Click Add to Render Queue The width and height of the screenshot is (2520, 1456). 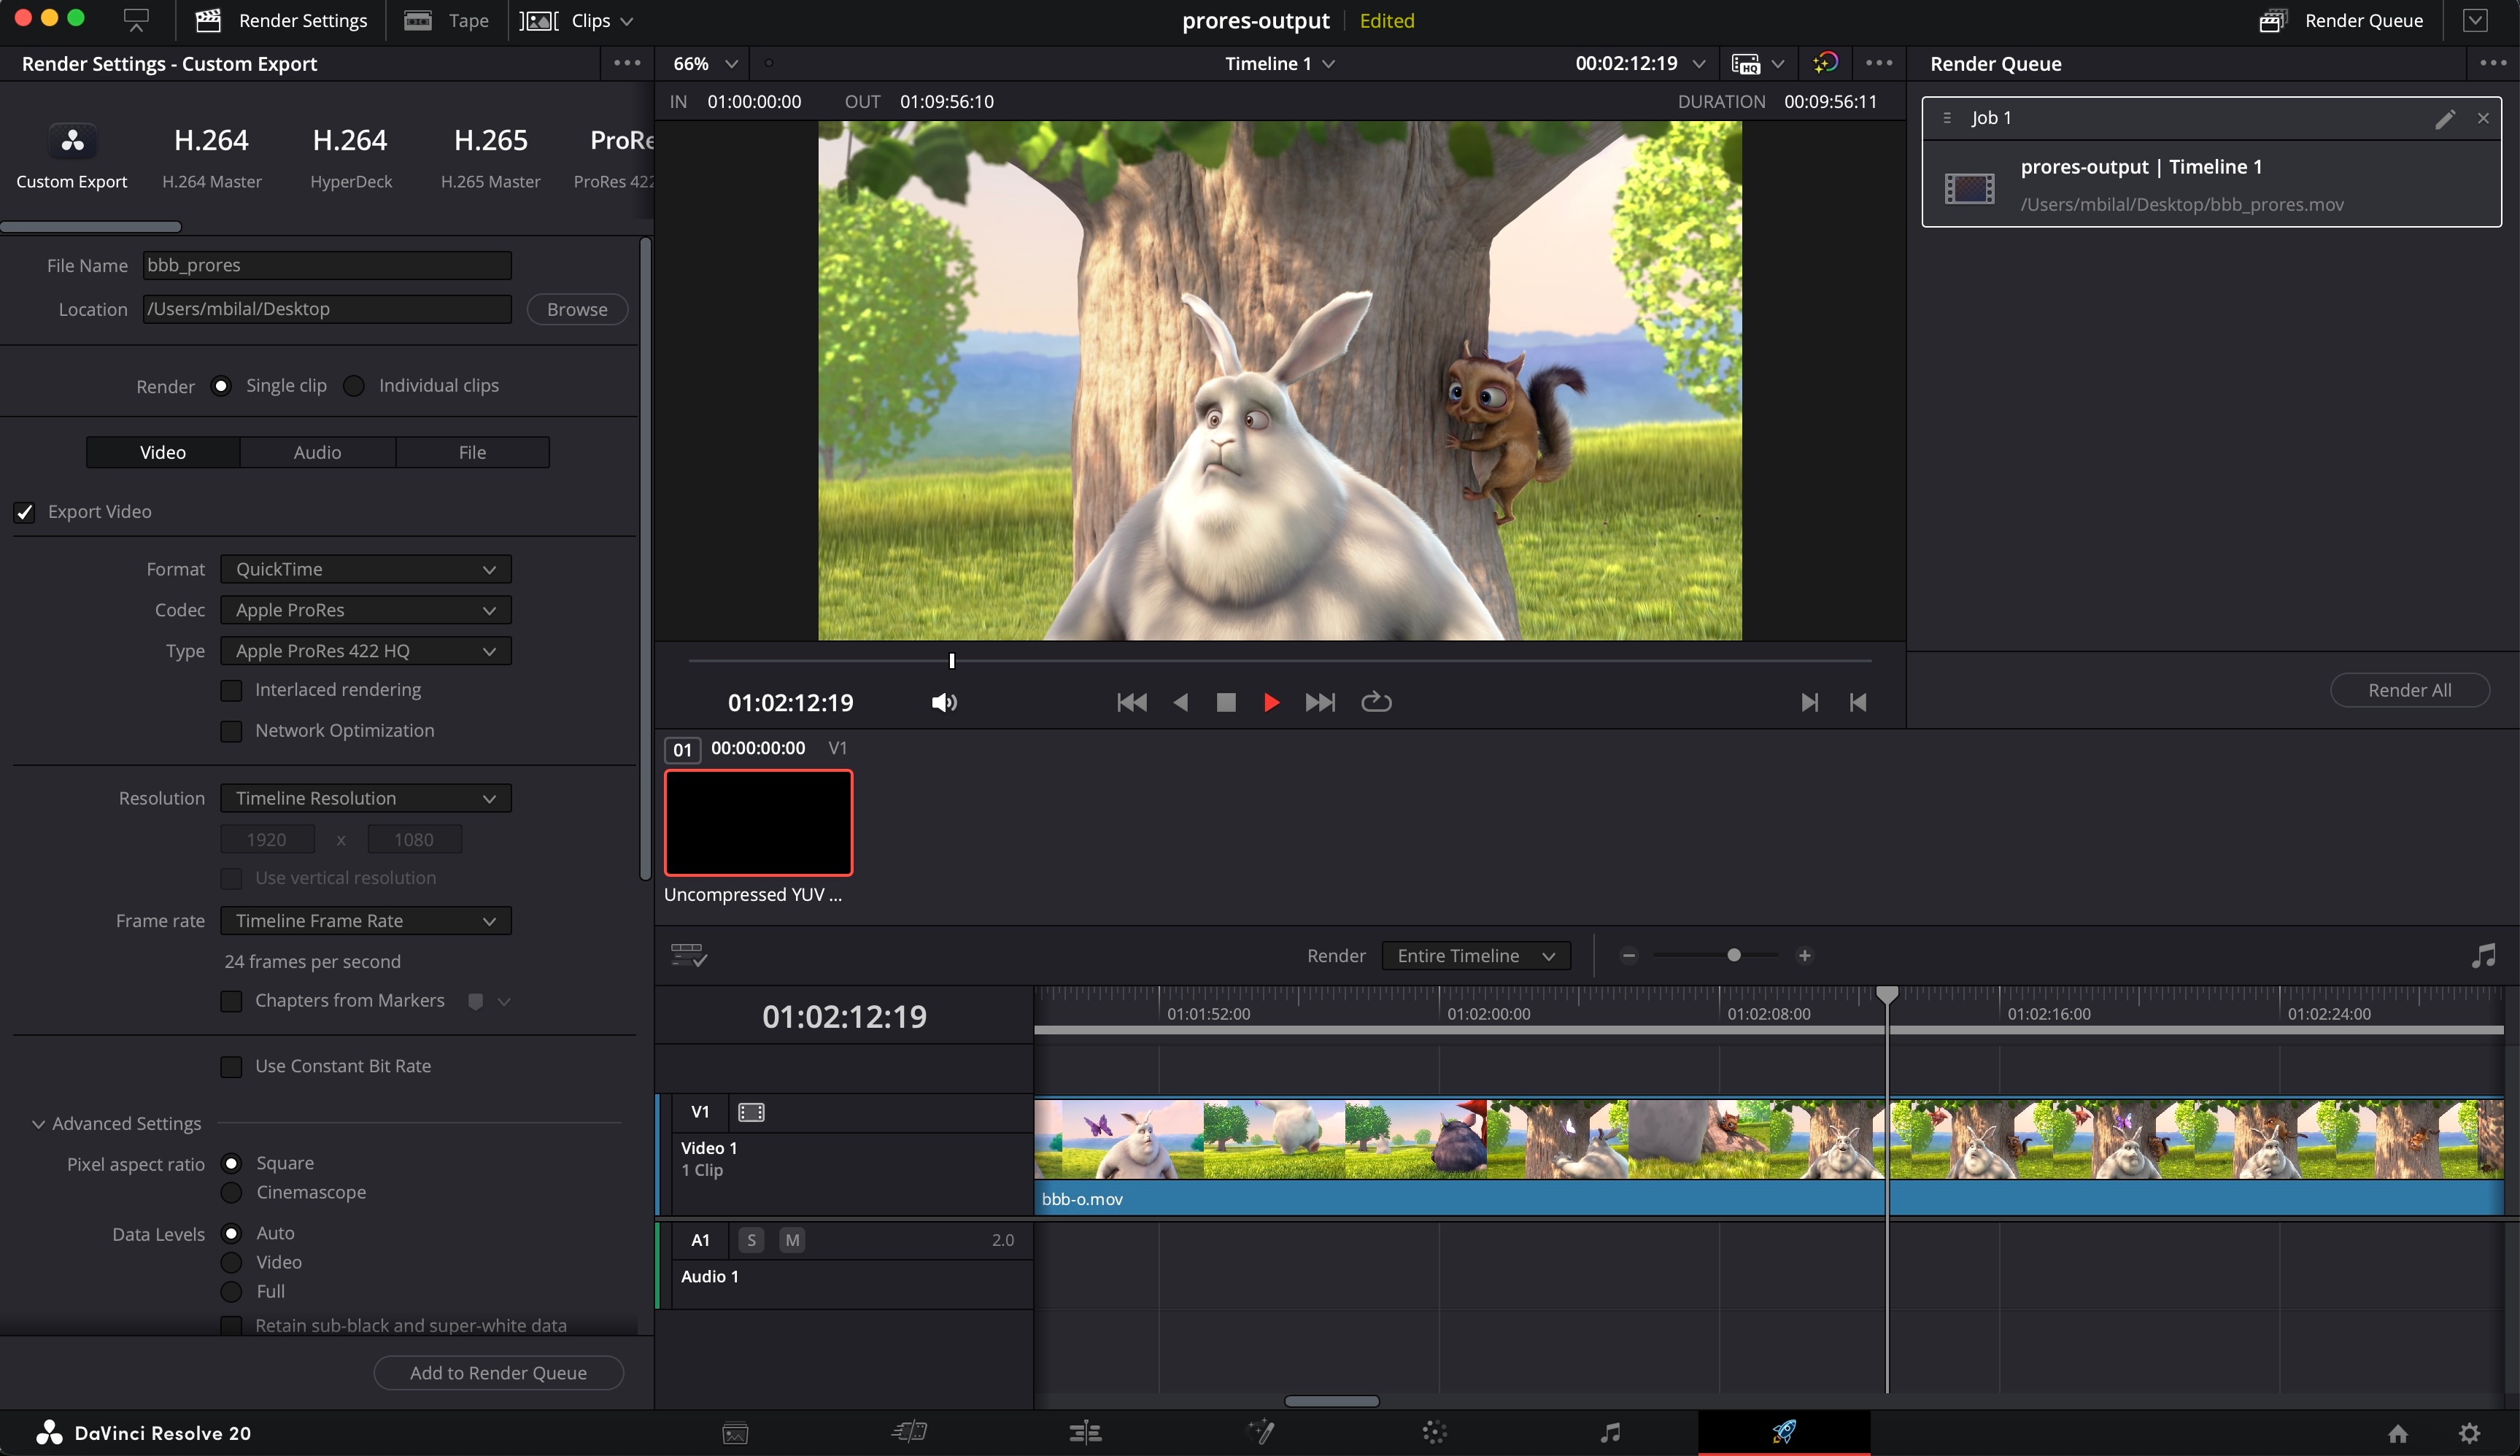[x=498, y=1373]
